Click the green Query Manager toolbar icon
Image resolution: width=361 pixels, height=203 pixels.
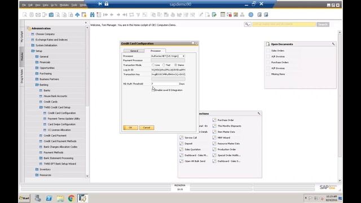214,15
